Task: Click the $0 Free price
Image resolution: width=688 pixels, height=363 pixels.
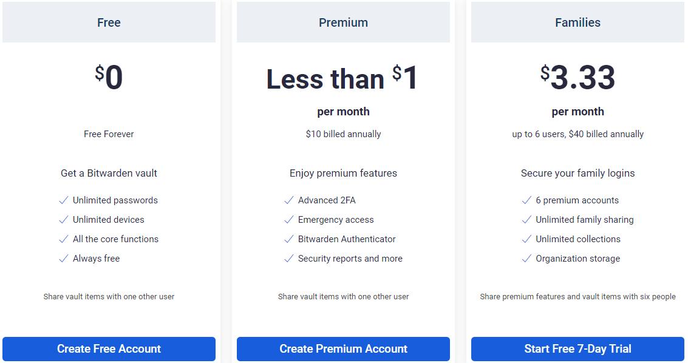Action: pyautogui.click(x=109, y=77)
